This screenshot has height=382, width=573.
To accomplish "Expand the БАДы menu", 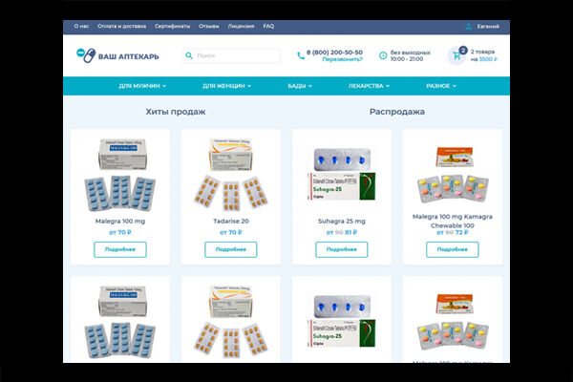I will click(300, 86).
